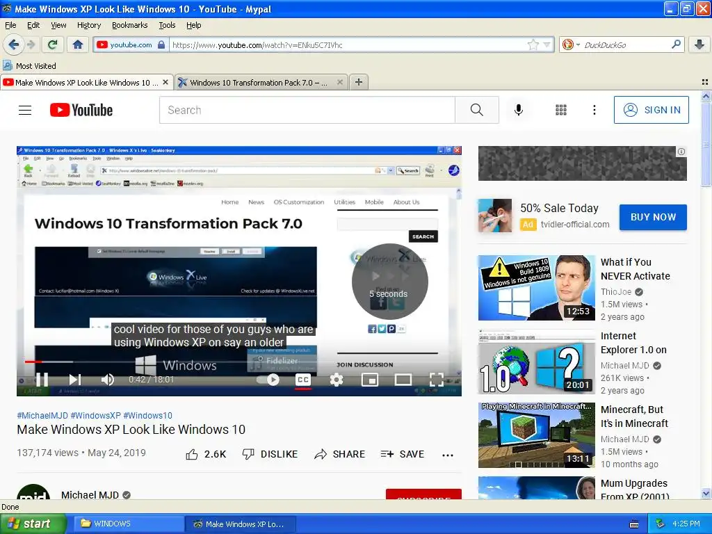Open What if You NEVER Activate thumbnail
Image resolution: width=712 pixels, height=534 pixels.
coord(536,287)
